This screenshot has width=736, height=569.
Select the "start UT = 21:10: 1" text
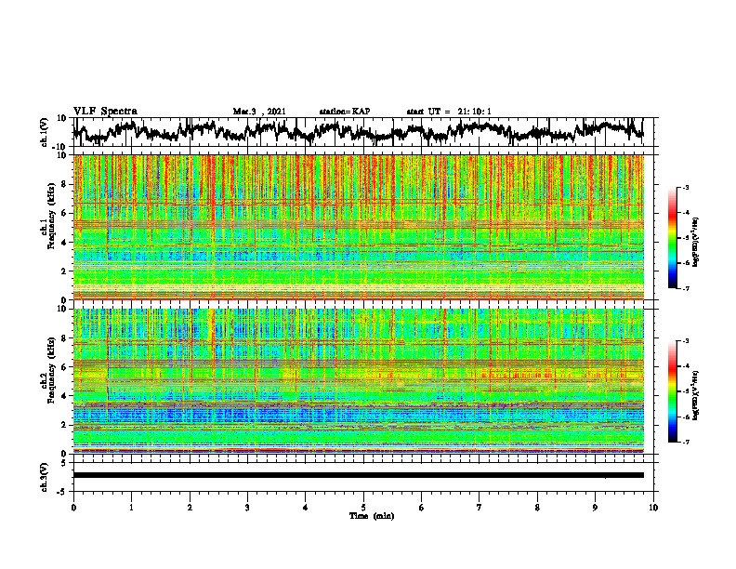pos(449,112)
